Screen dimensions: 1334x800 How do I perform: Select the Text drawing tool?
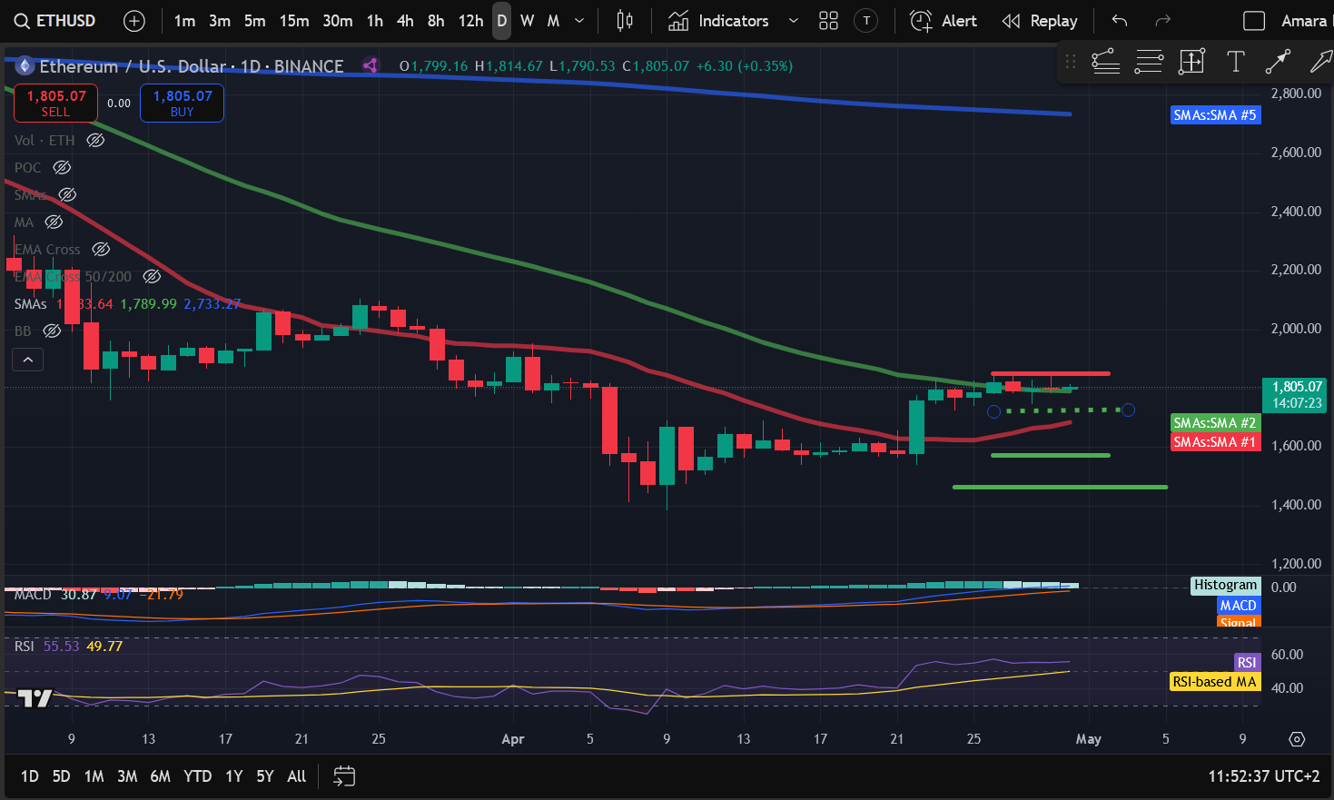[1235, 62]
